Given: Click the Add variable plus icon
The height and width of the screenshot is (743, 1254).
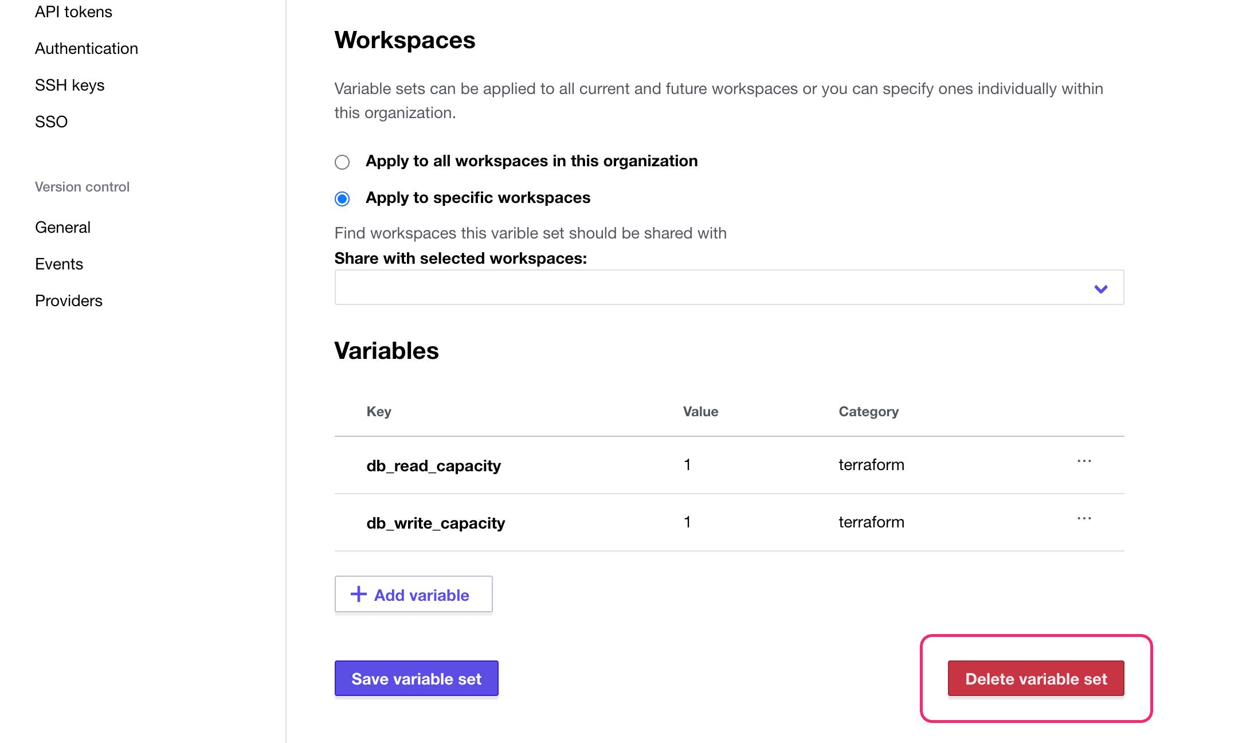Looking at the screenshot, I should [358, 593].
